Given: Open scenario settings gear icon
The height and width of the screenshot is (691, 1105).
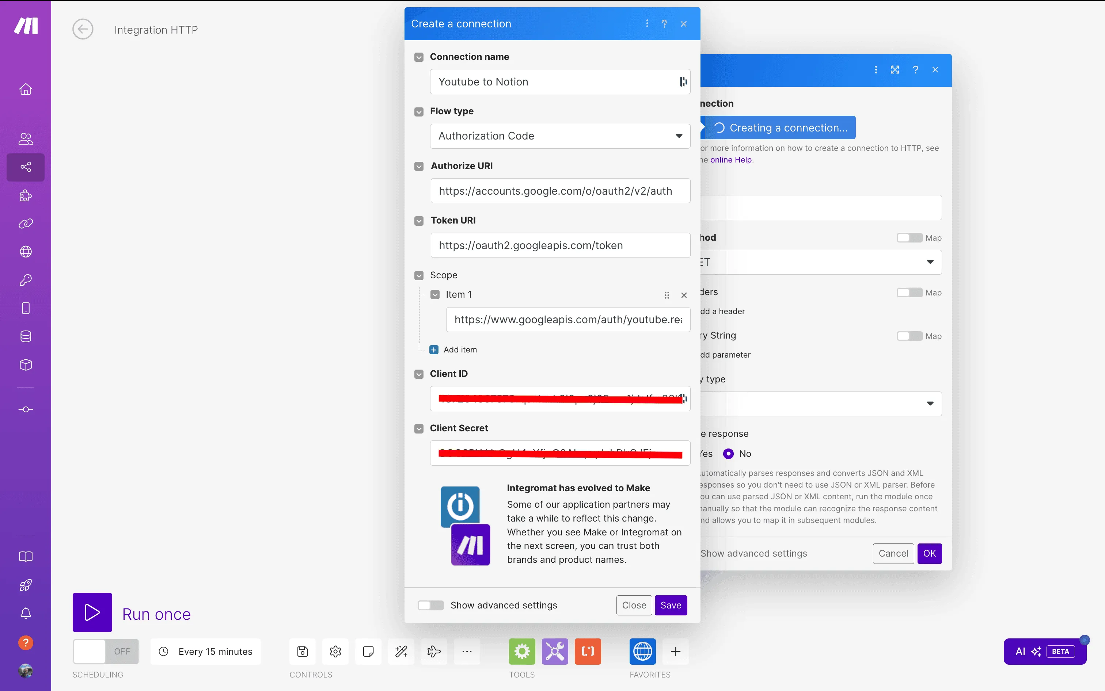Looking at the screenshot, I should (x=335, y=652).
